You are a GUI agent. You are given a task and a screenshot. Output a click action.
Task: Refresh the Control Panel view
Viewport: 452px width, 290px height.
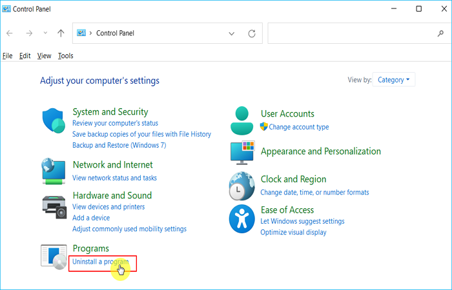click(x=252, y=34)
